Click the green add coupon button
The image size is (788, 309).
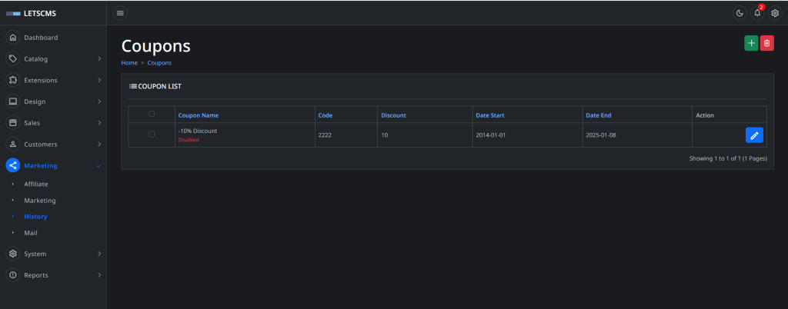click(x=751, y=43)
